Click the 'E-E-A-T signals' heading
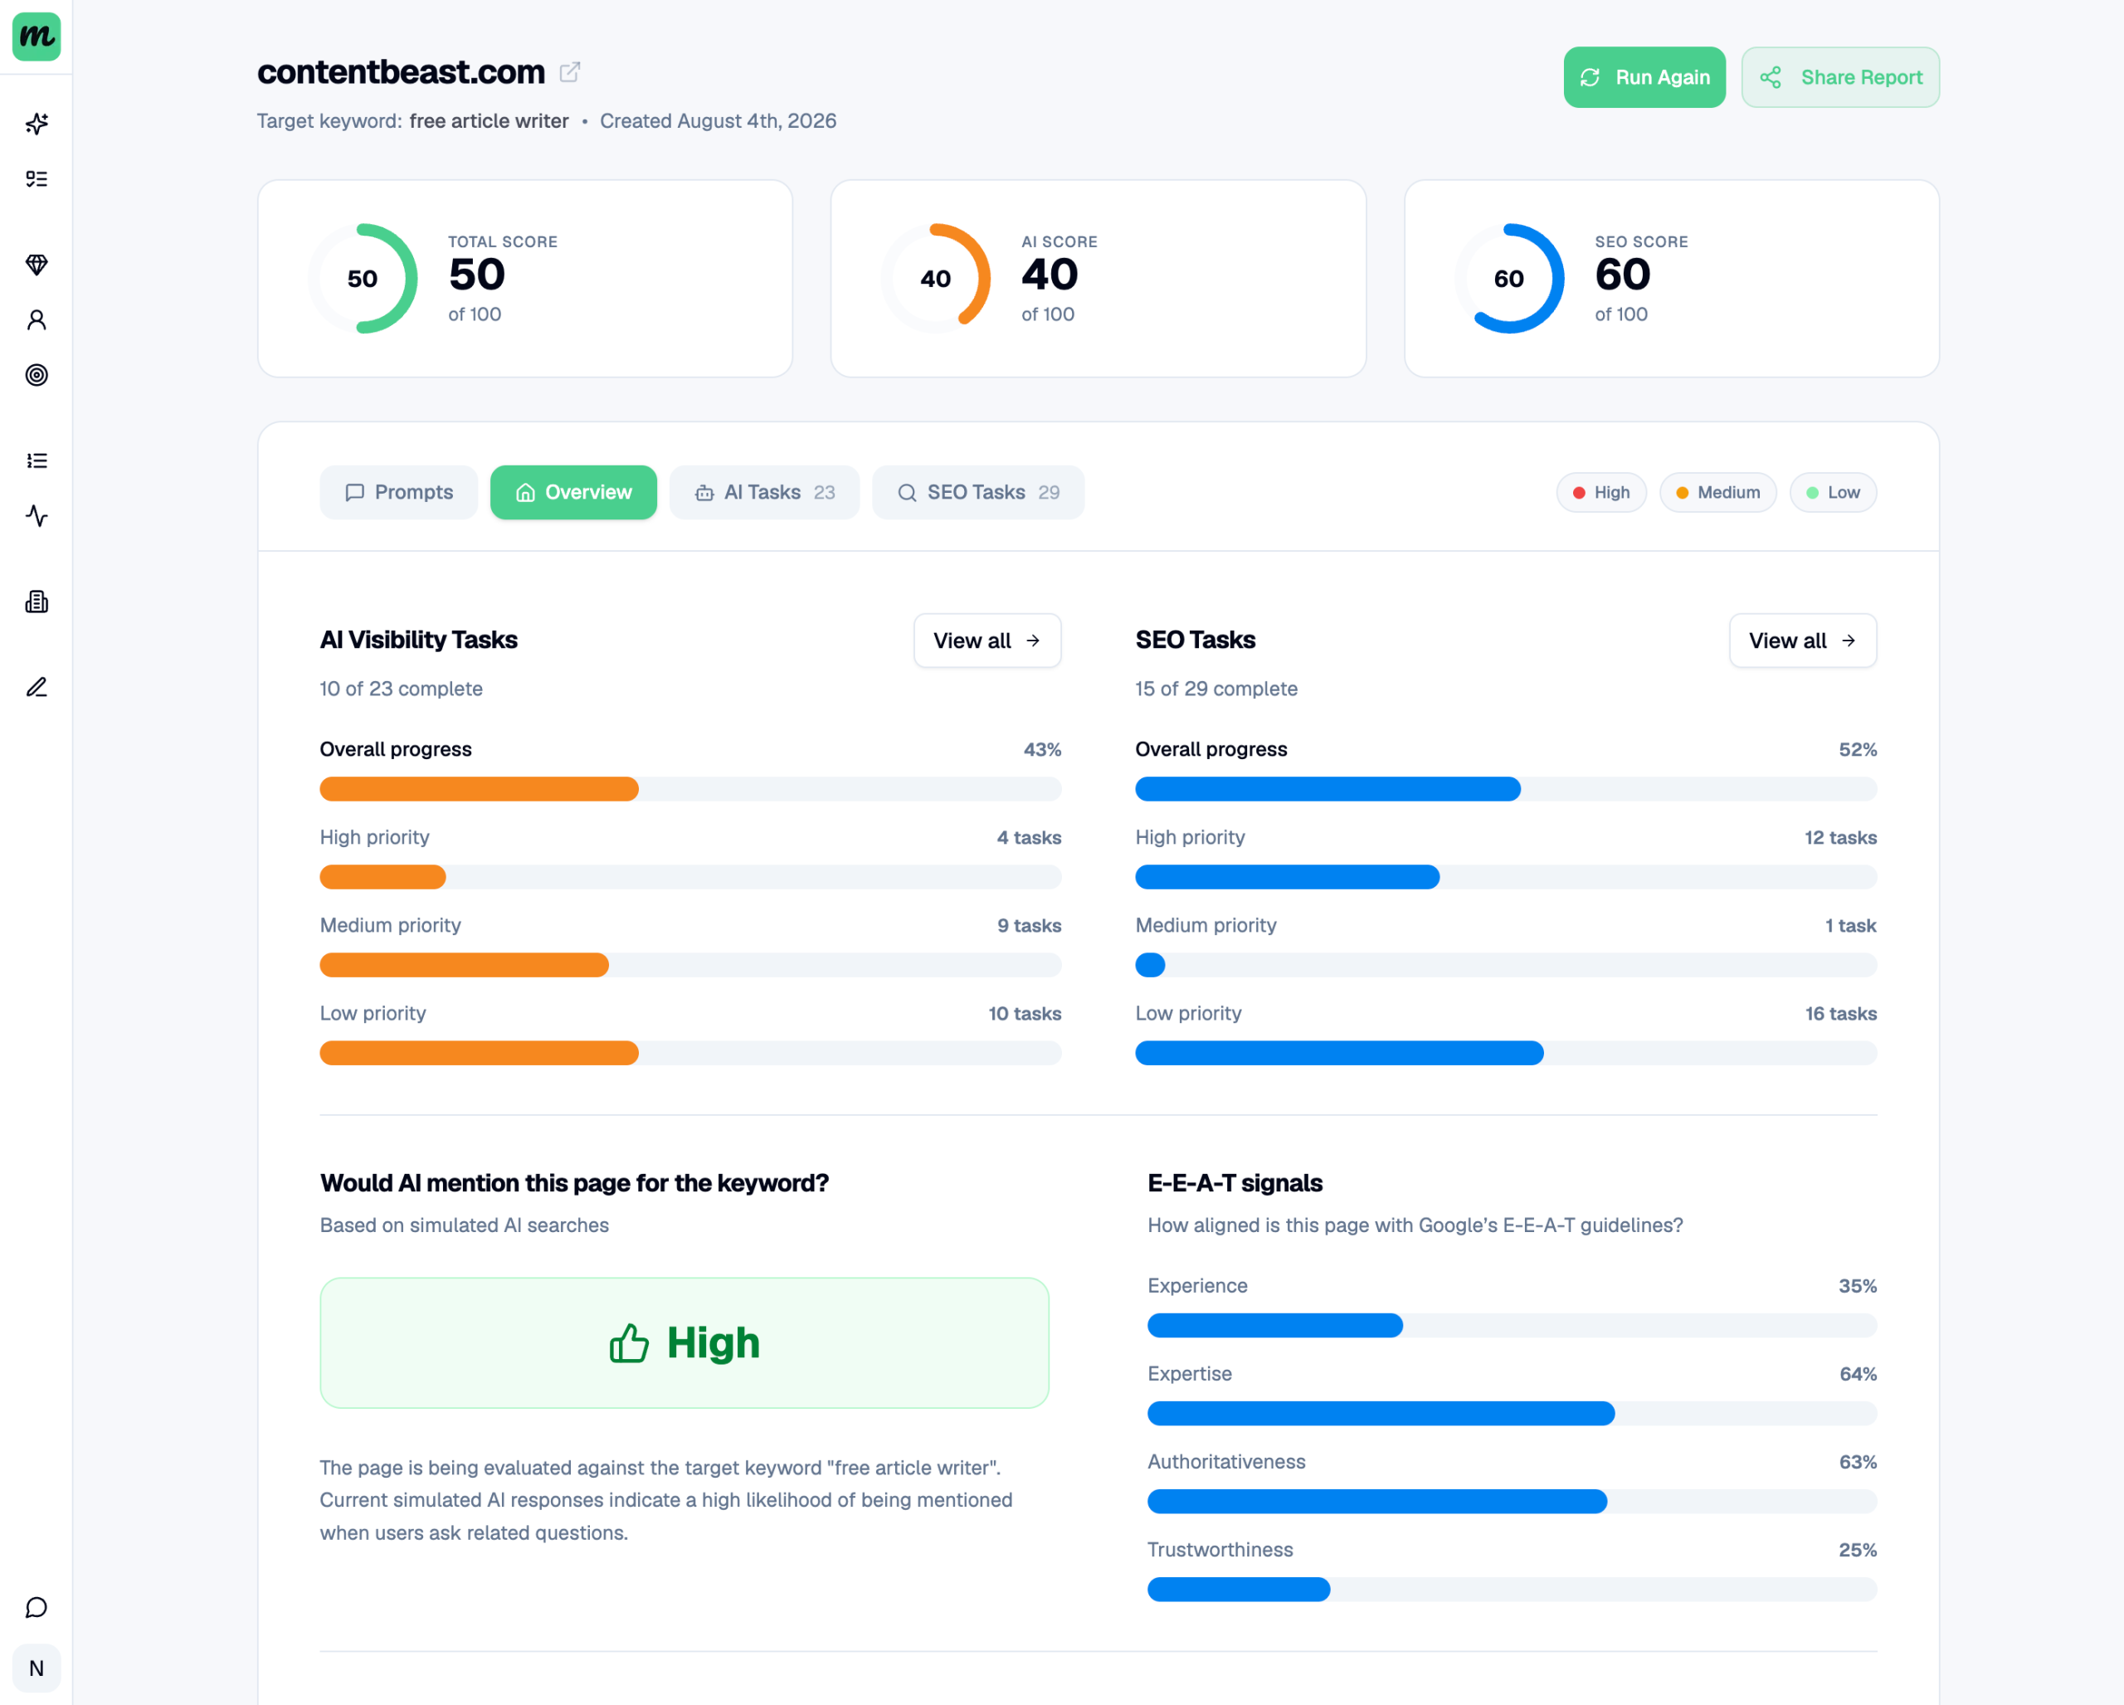 coord(1235,1183)
